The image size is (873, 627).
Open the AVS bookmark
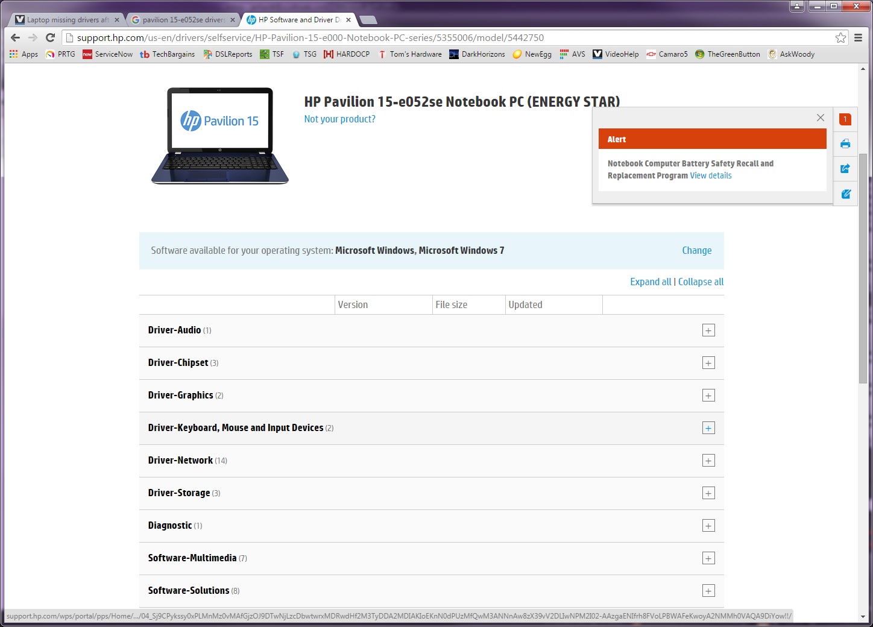[572, 54]
